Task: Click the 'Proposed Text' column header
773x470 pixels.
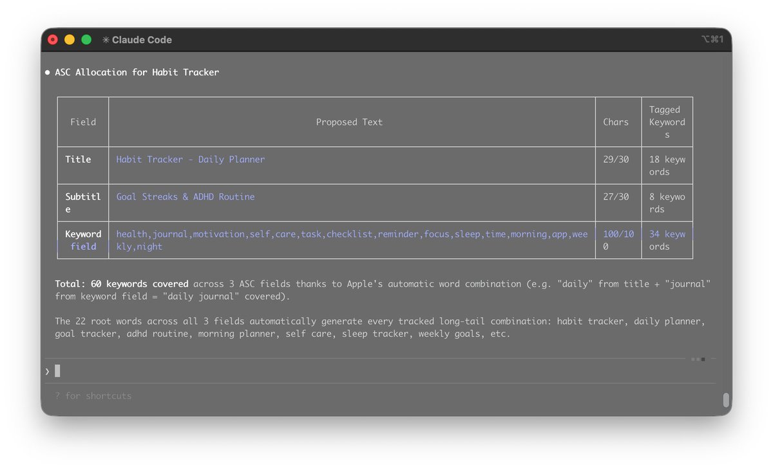Action: 349,122
